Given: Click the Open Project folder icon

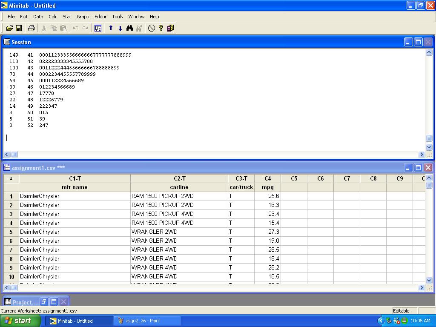Looking at the screenshot, I should coord(9,28).
